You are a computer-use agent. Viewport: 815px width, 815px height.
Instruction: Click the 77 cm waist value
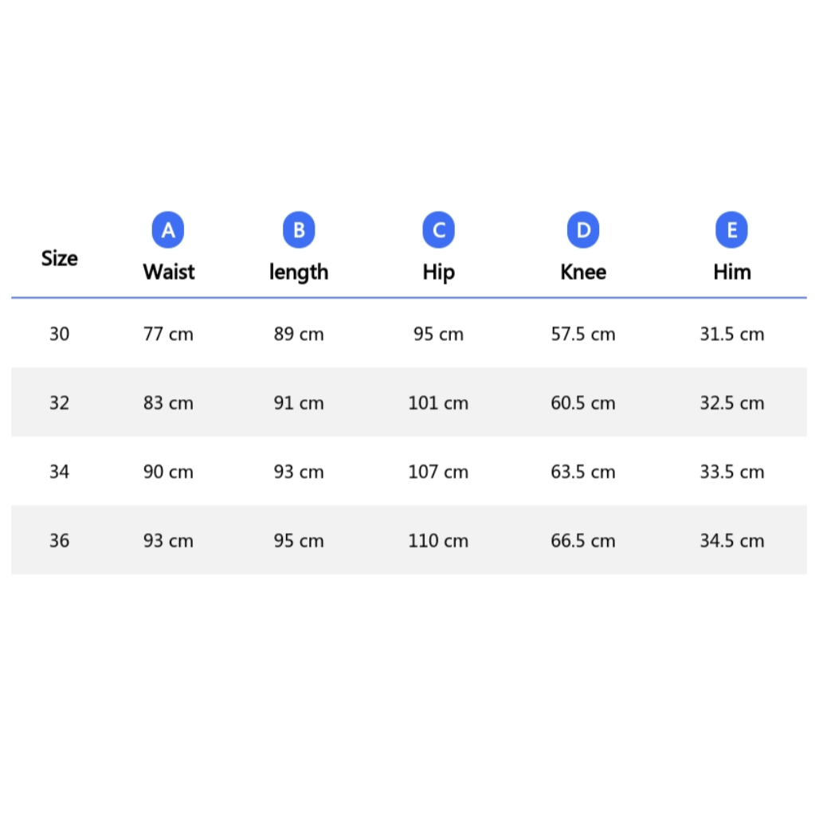click(x=168, y=334)
